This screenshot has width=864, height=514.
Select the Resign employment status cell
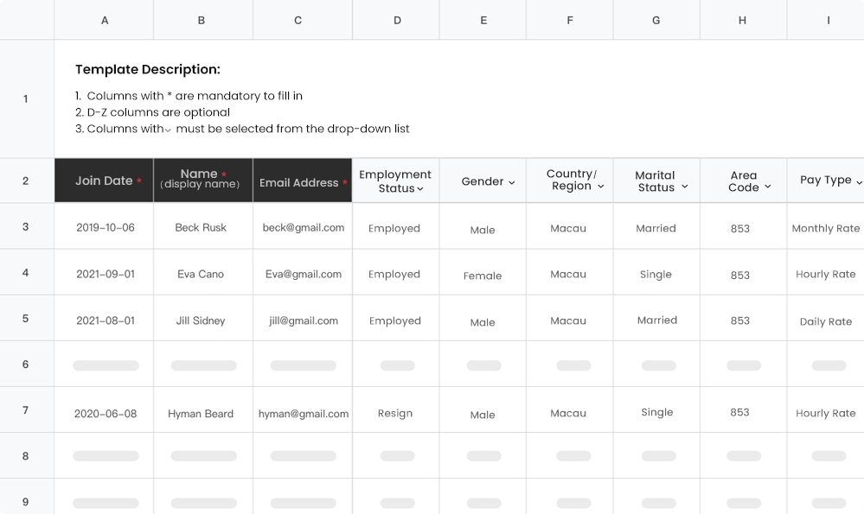(x=395, y=413)
